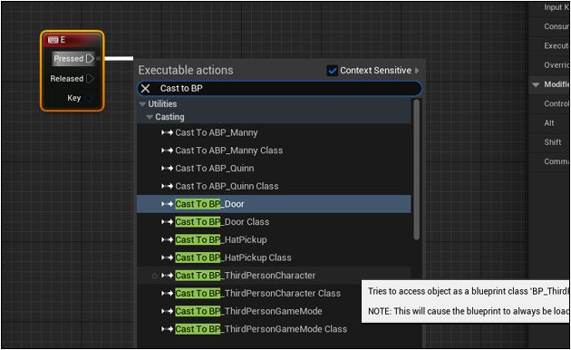Viewport: 571px width, 350px height.
Task: Click into the Cast to BP search field
Action: pos(280,89)
